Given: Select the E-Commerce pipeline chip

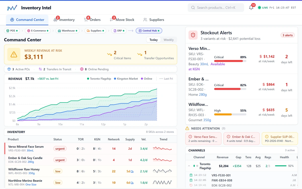Looking at the screenshot, I should (38, 31).
